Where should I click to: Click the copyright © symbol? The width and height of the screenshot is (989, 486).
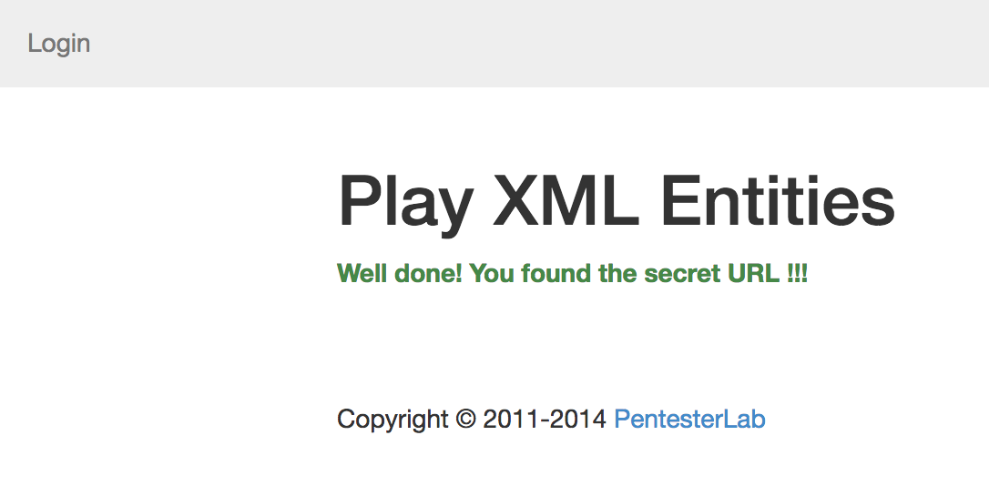465,420
